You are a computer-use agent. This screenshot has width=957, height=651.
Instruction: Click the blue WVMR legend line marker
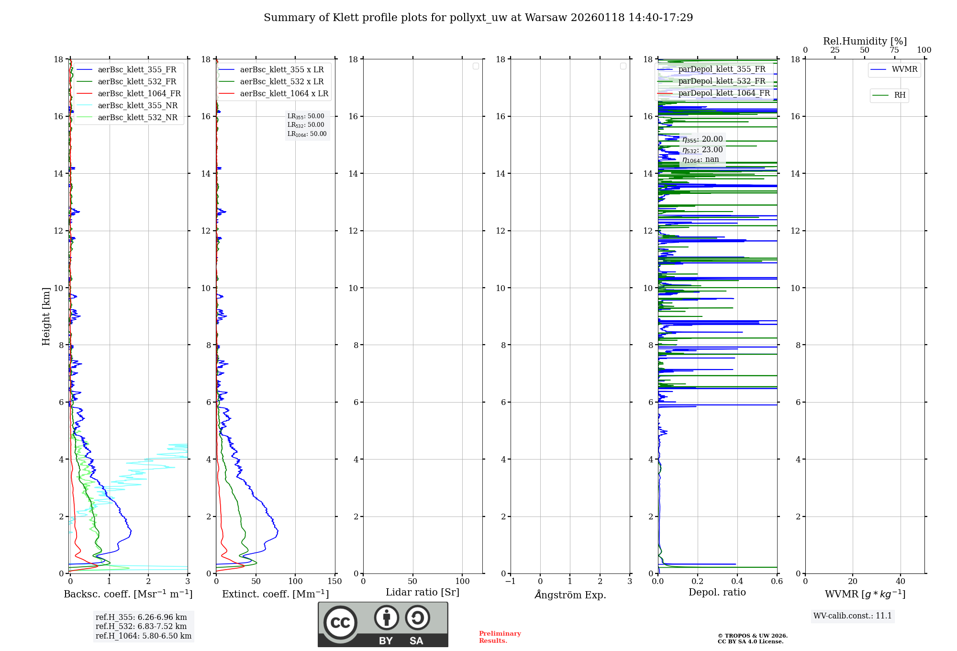(878, 70)
